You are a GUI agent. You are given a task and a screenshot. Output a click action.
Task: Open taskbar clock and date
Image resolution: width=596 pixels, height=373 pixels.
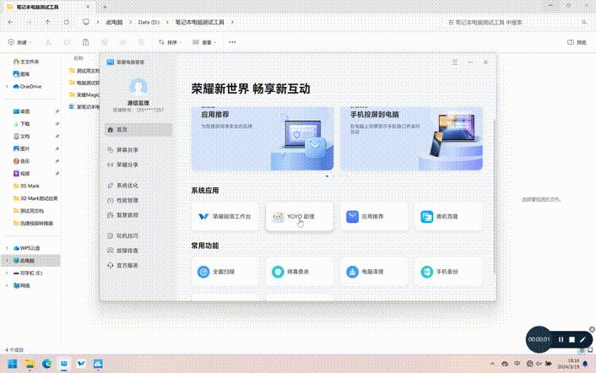568,364
